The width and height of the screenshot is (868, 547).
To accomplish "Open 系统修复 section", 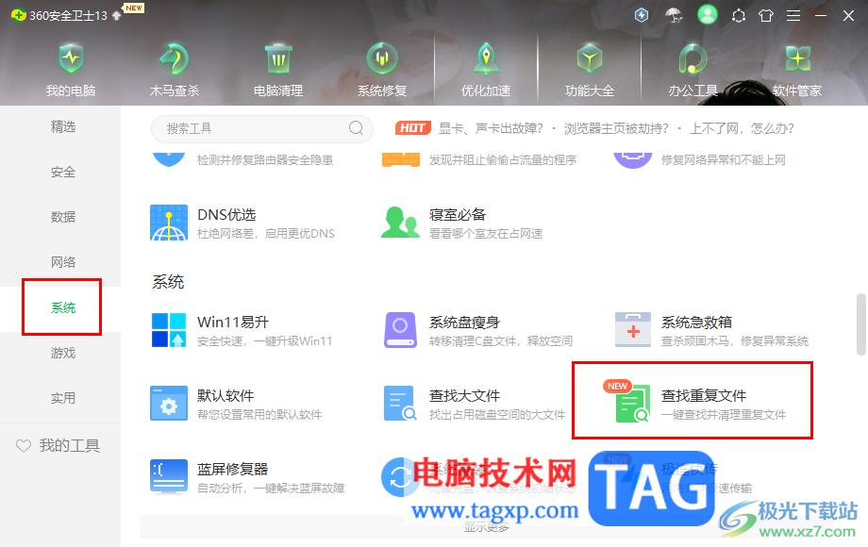I will (x=382, y=70).
